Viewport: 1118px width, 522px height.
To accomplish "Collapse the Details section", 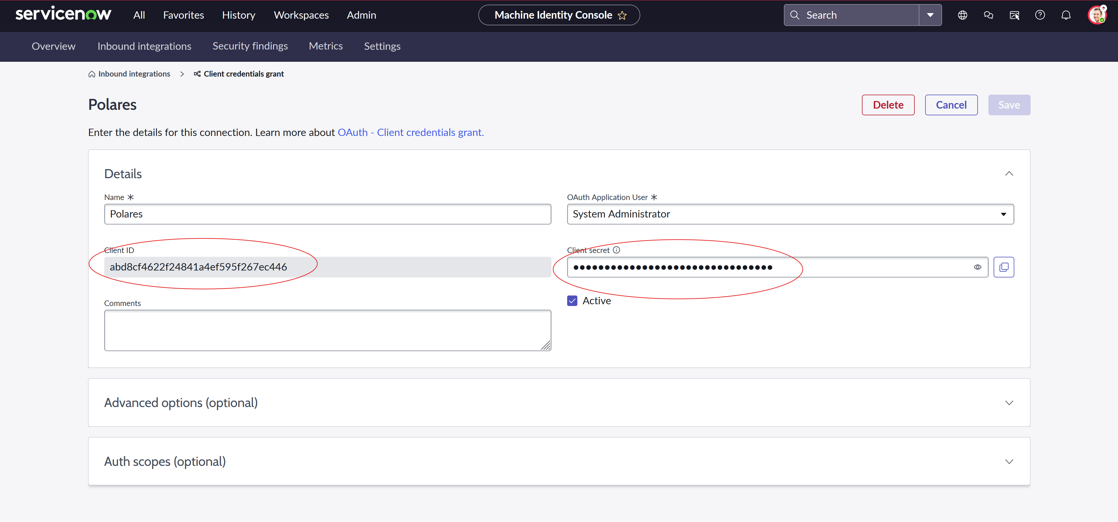I will pos(1009,174).
